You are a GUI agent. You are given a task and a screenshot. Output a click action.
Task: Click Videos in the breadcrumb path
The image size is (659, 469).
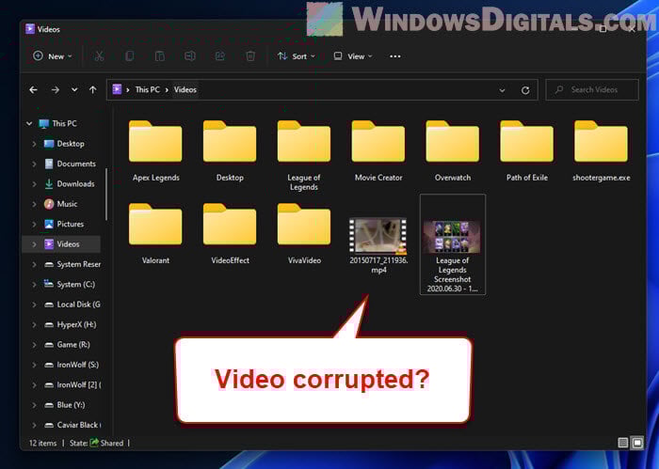click(x=185, y=90)
